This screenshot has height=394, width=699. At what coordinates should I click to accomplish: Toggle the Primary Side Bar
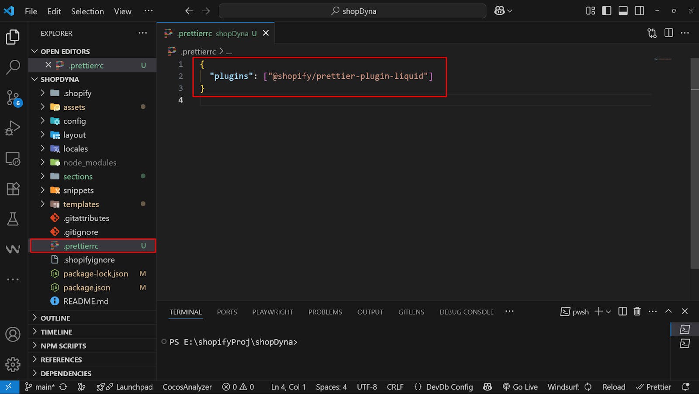pos(607,11)
